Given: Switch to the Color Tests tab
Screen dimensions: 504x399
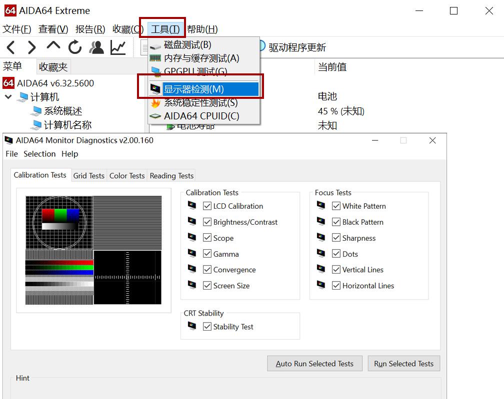Looking at the screenshot, I should click(x=126, y=175).
